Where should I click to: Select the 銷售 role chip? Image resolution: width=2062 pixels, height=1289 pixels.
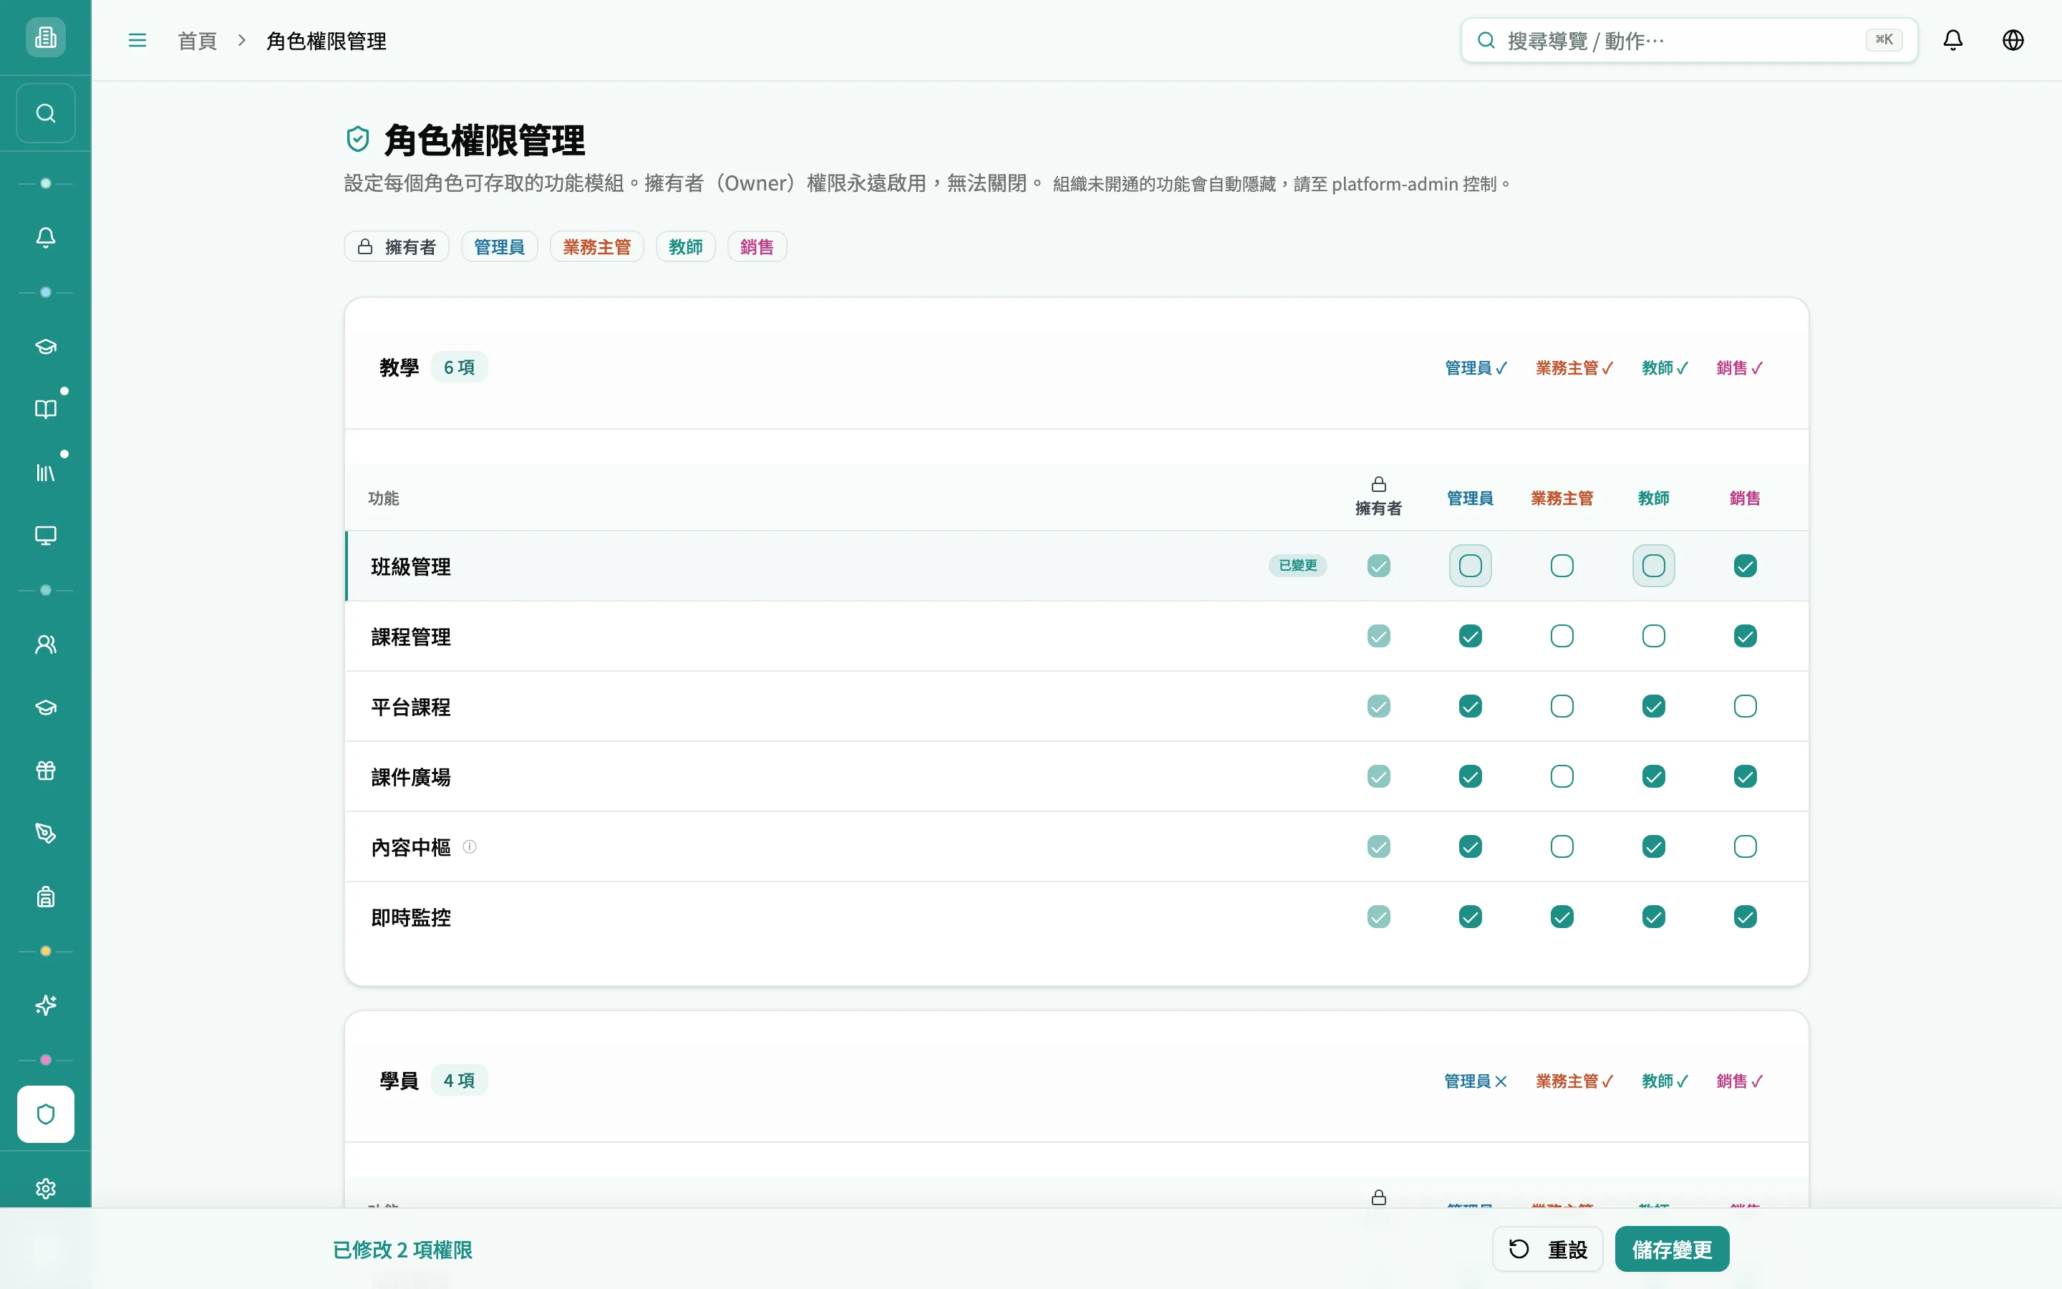(757, 246)
